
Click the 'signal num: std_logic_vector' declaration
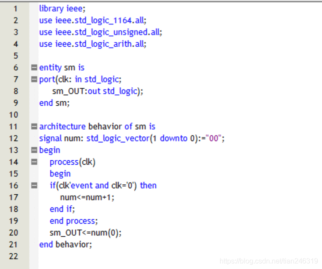coord(132,138)
